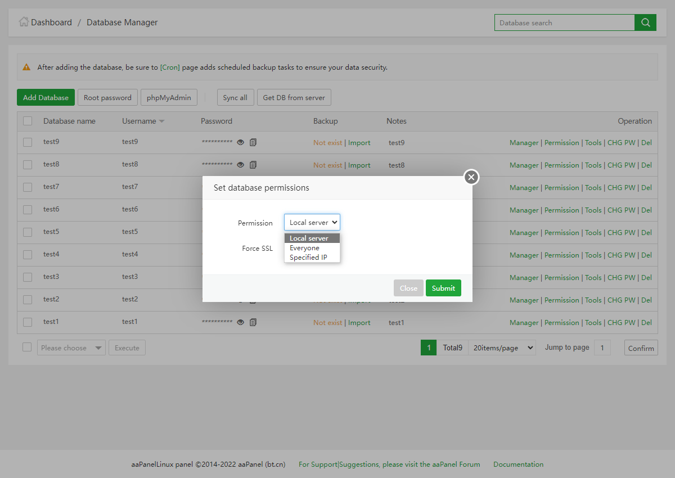This screenshot has height=478, width=675.
Task: Choose 'Everyone' in the Permission dropdown list
Action: coord(304,248)
